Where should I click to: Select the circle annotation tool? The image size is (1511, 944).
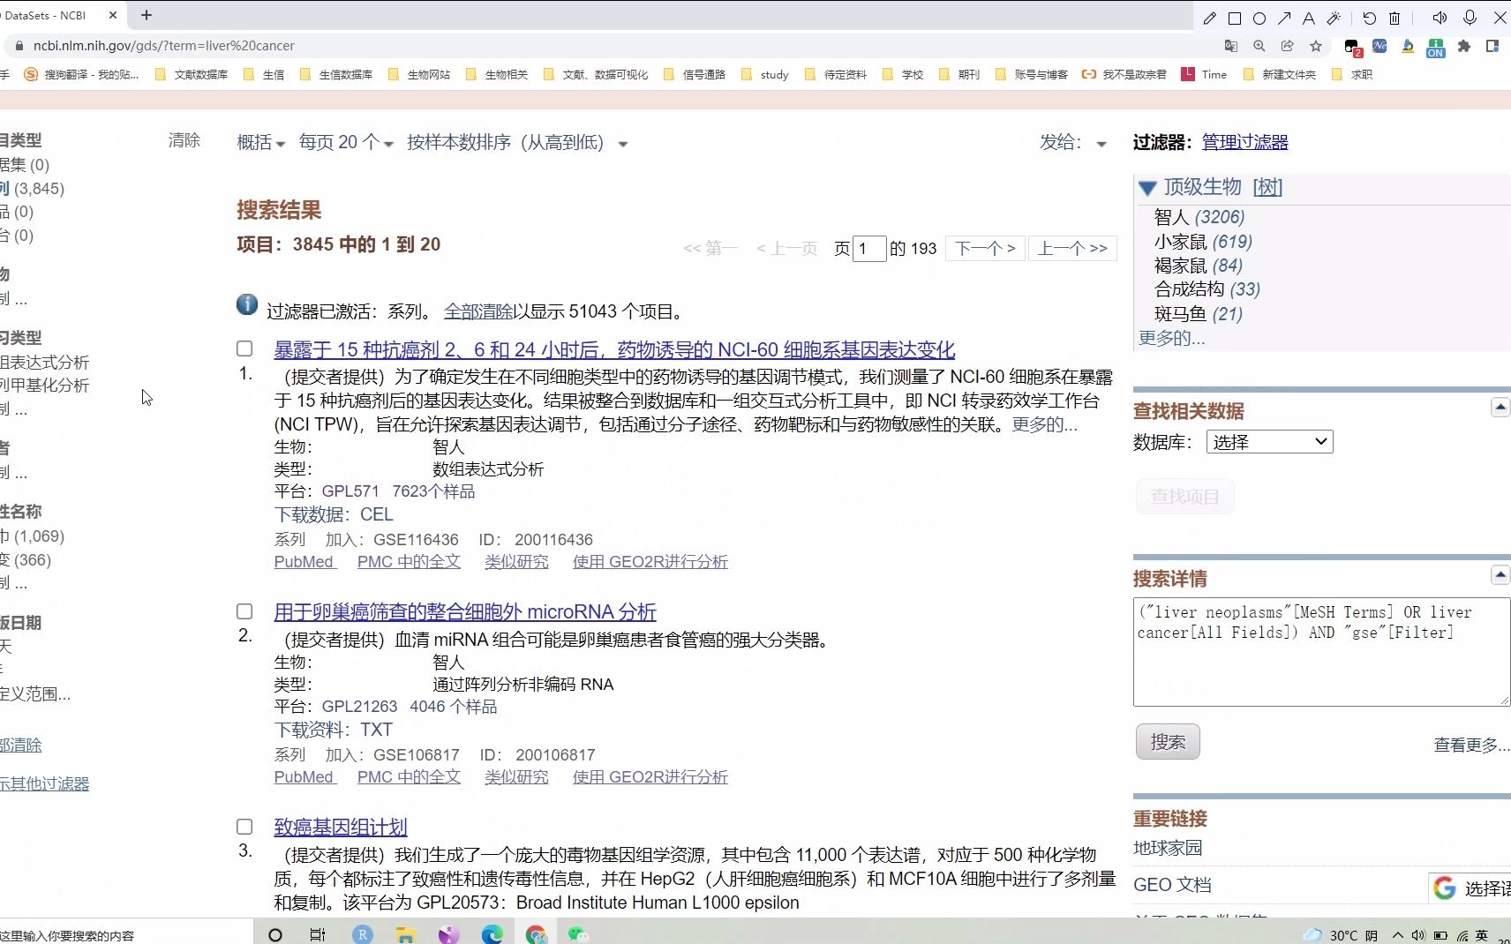(1259, 18)
